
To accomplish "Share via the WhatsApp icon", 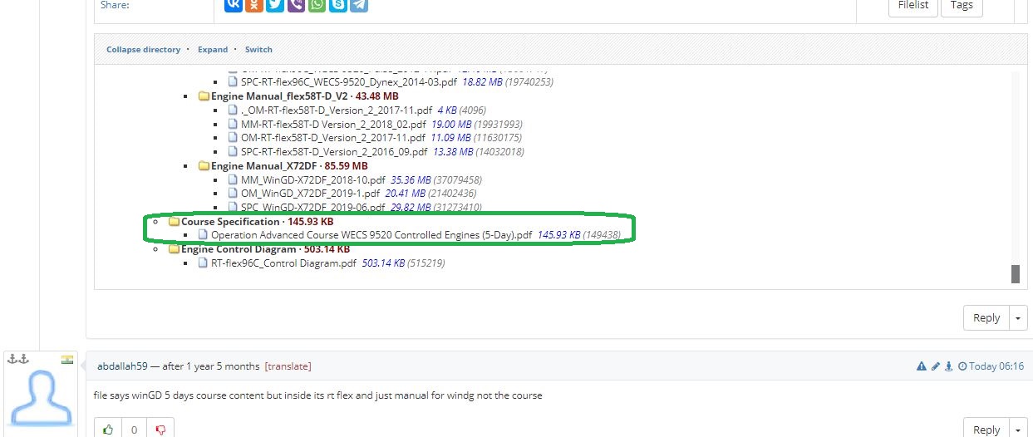I will tap(317, 5).
